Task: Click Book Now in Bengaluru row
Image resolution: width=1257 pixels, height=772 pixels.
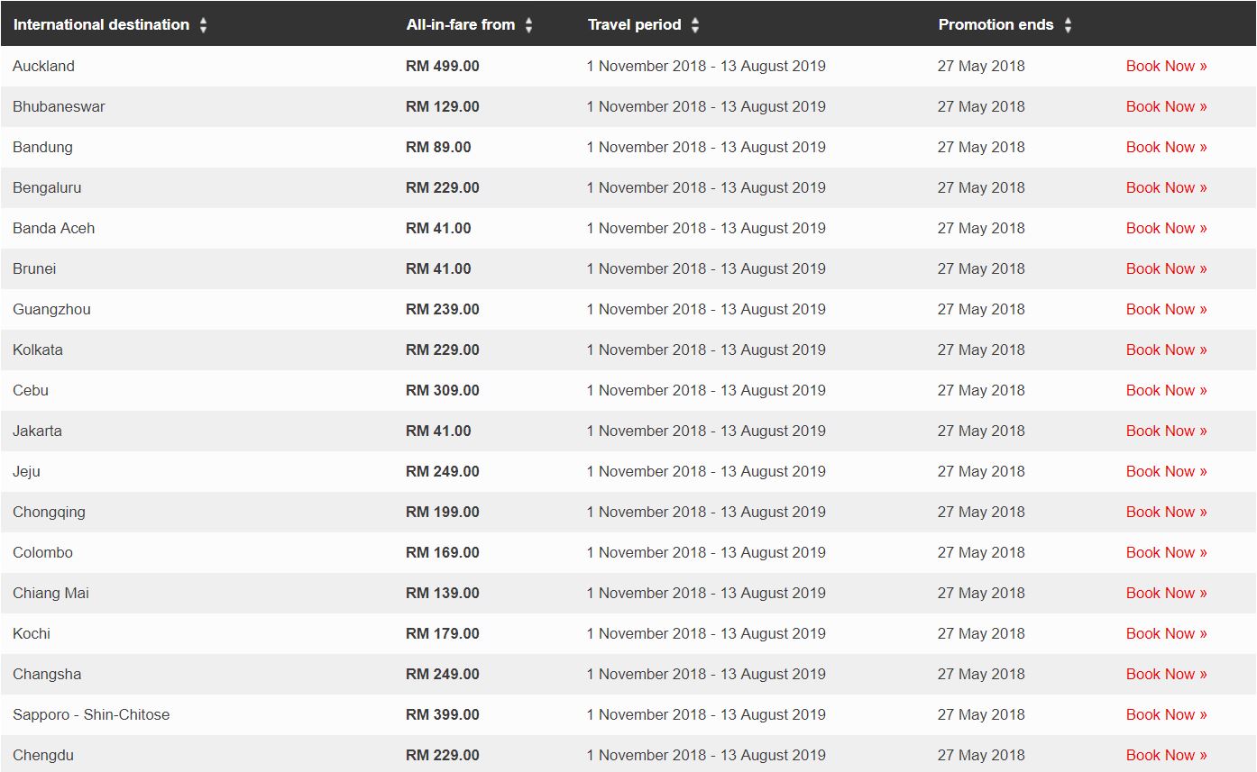Action: (x=1166, y=187)
